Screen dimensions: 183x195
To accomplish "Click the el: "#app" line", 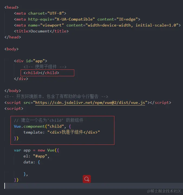I will pyautogui.click(x=36, y=156).
